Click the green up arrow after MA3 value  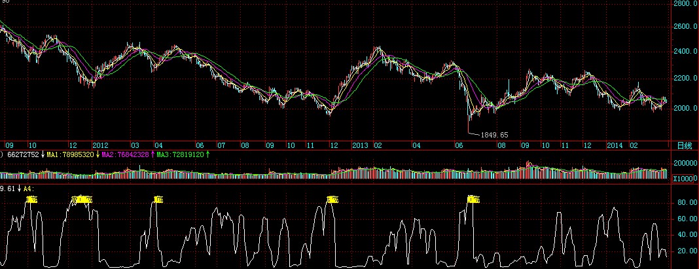point(208,155)
